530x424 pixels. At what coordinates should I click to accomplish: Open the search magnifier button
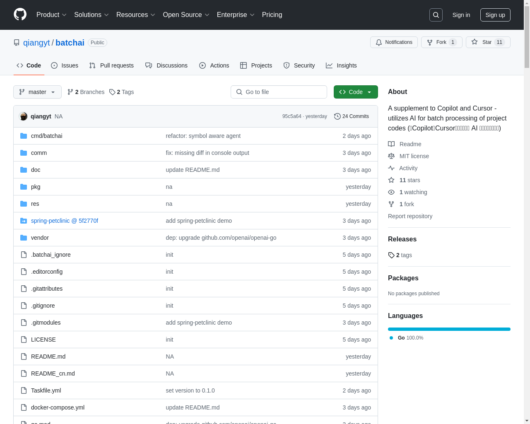click(x=436, y=15)
